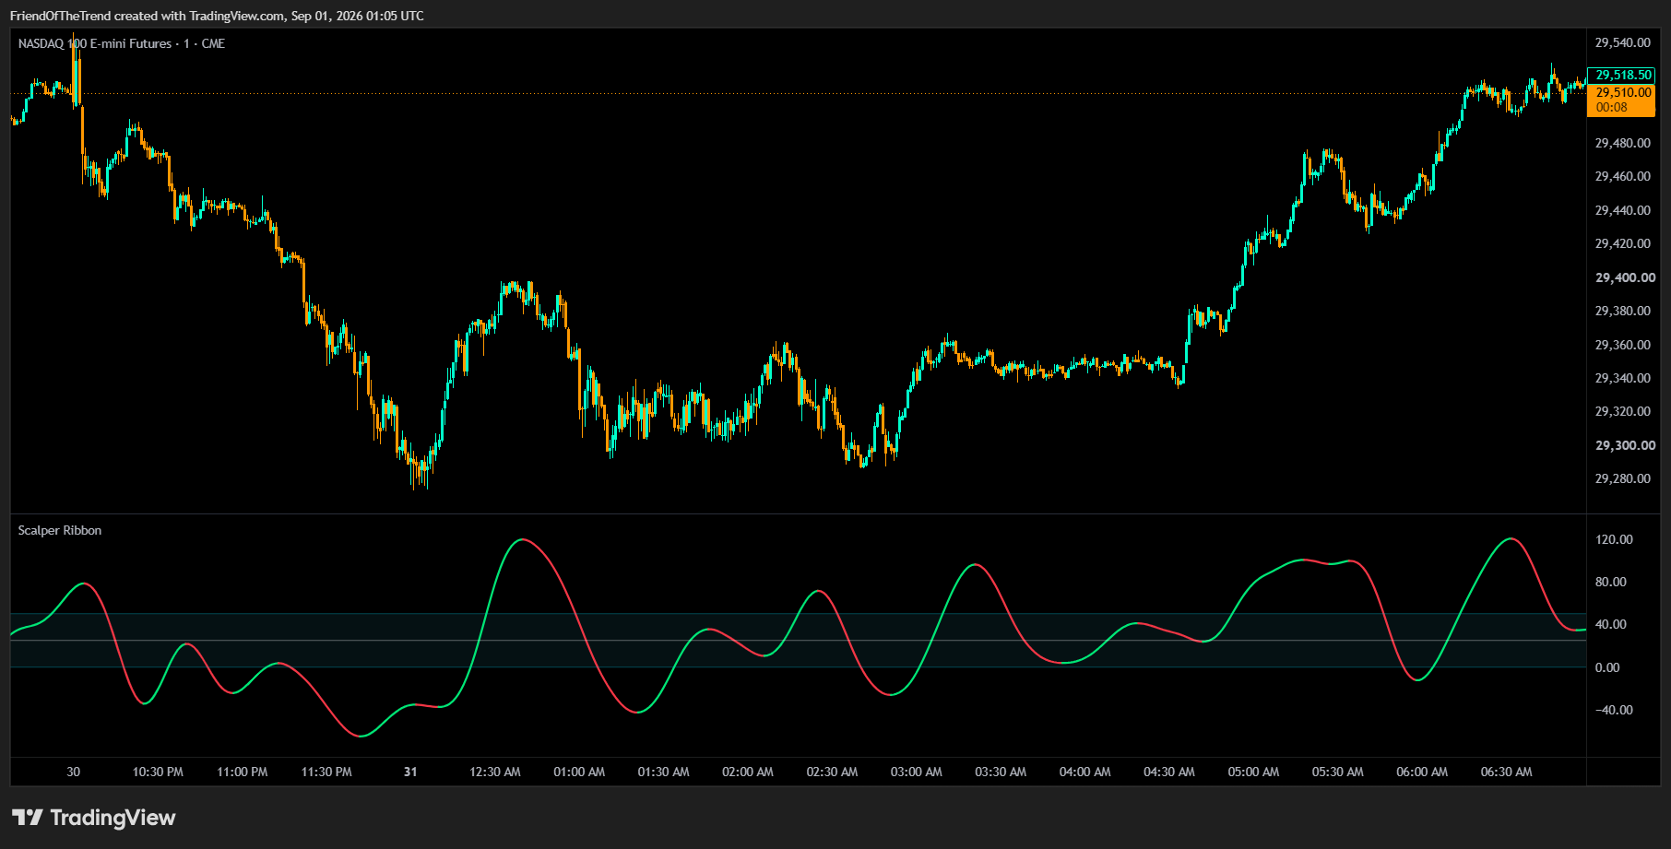Click the 40.00 indicator scale label
Viewport: 1671px width, 849px height.
tap(1611, 624)
